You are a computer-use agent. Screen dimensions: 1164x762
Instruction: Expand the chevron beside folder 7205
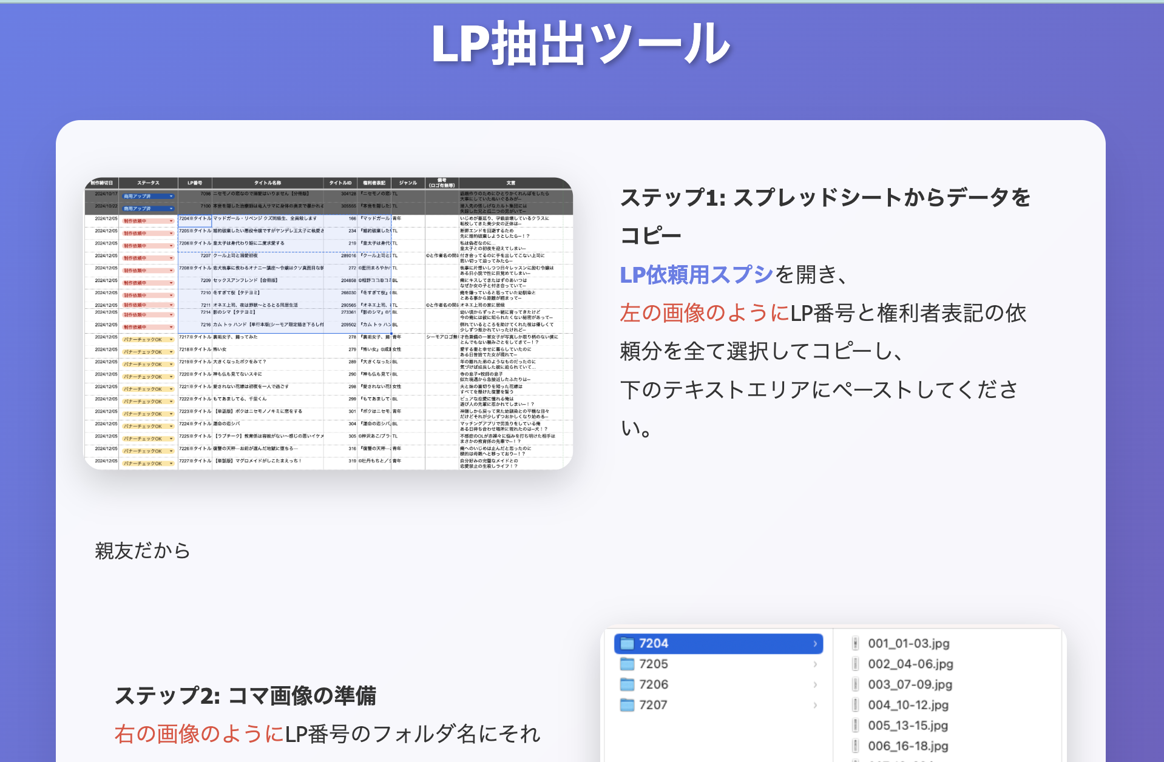(x=815, y=664)
